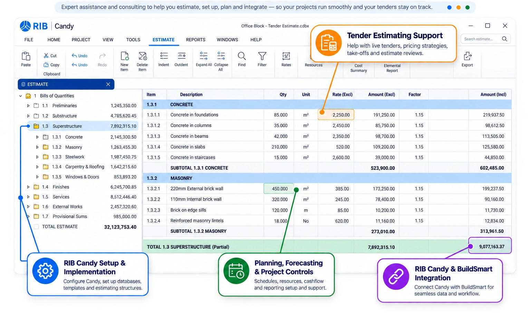This screenshot has width=530, height=314.
Task: Open the PROJECT tab
Action: tap(81, 40)
